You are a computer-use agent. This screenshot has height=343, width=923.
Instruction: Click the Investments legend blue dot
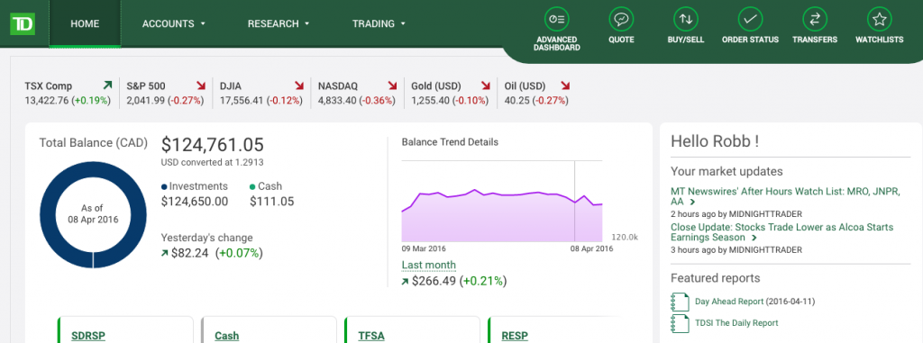coord(164,187)
